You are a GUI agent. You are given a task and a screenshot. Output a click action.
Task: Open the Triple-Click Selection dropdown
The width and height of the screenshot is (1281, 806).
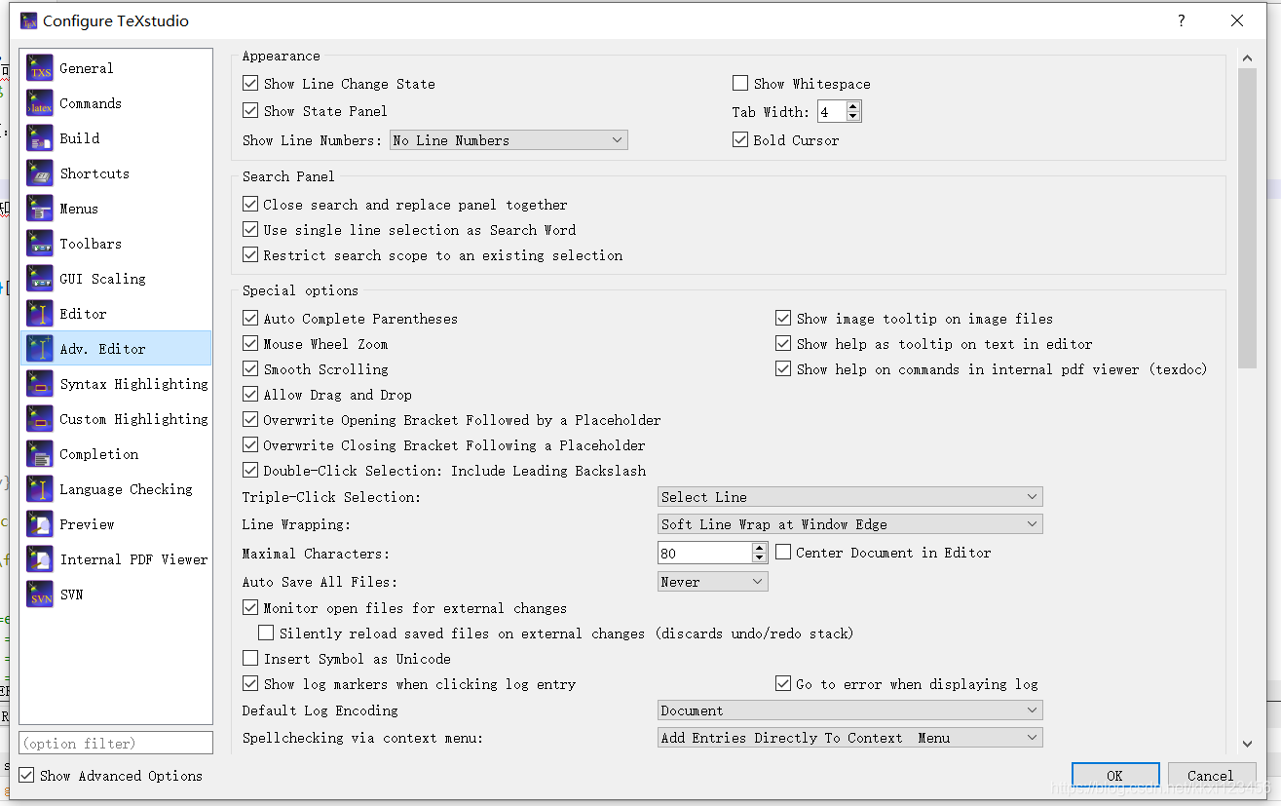pyautogui.click(x=848, y=497)
